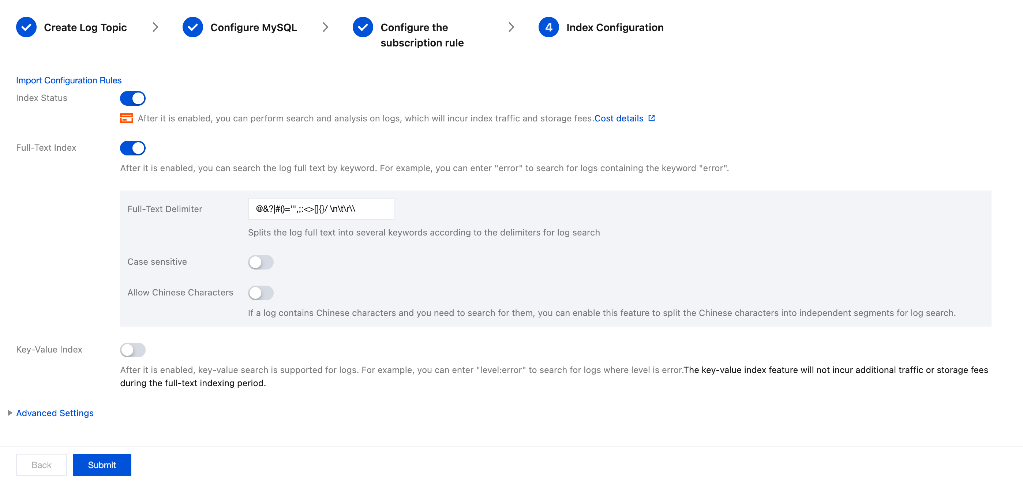The width and height of the screenshot is (1023, 482).
Task: Click into the Full-Text Delimiter field
Action: tap(321, 209)
